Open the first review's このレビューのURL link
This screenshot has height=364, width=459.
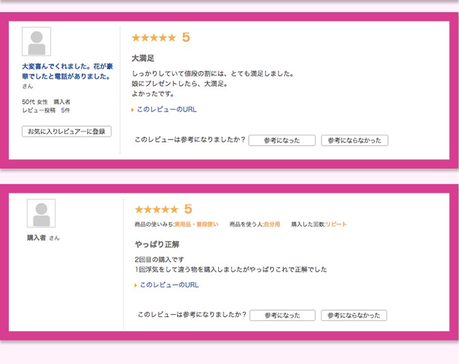[166, 110]
